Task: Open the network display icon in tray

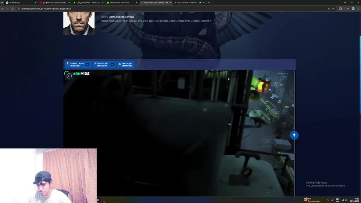Action: [343, 200]
